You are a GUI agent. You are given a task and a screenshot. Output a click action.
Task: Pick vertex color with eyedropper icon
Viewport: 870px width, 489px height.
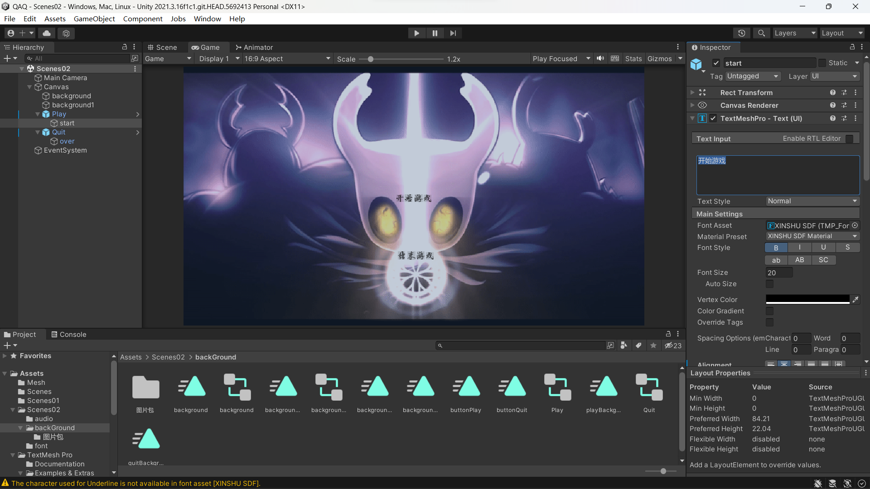click(855, 300)
